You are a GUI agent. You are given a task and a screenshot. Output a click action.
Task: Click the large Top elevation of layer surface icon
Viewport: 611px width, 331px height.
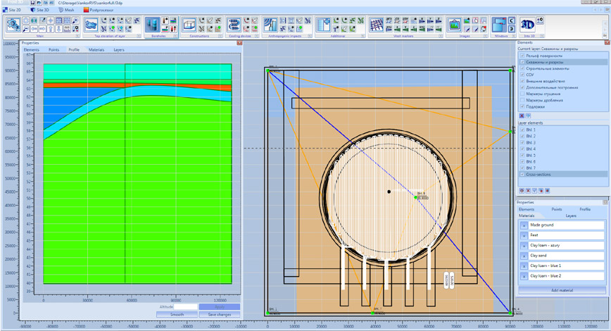coord(92,25)
